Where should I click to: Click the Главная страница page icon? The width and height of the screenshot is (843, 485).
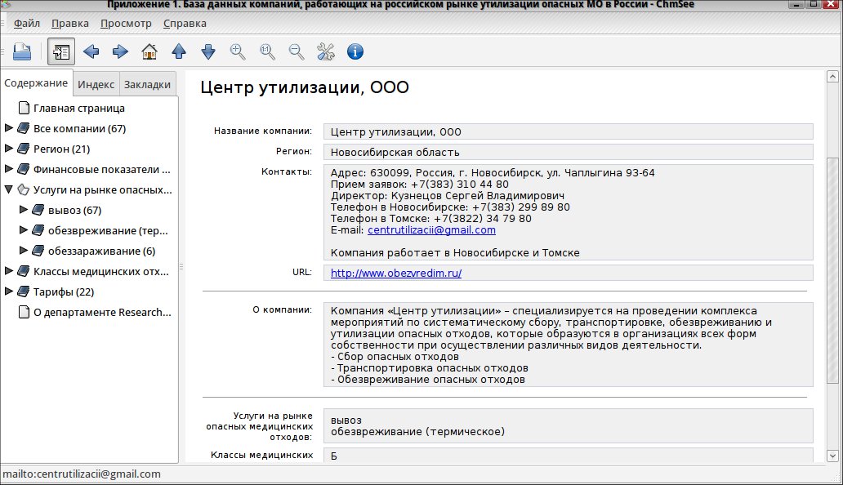tap(24, 108)
